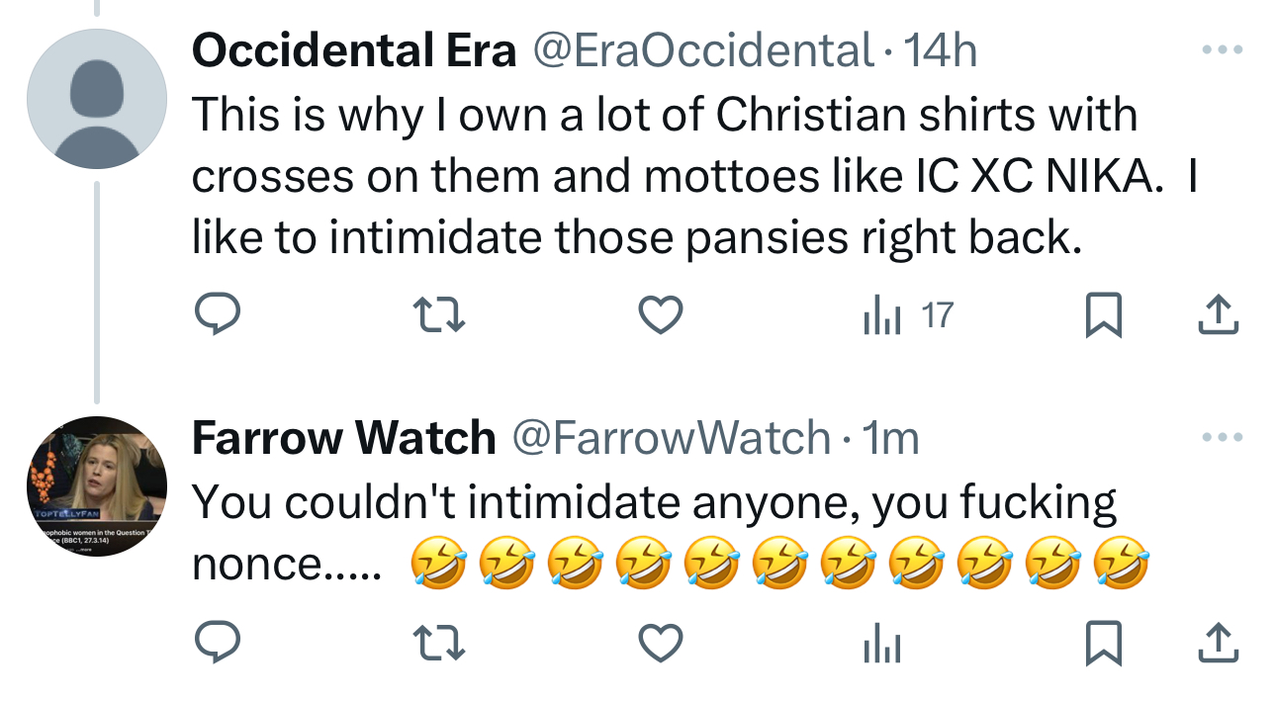Repost the Occidental Era tweet
Screen dimensions: 1276x701
tap(438, 315)
